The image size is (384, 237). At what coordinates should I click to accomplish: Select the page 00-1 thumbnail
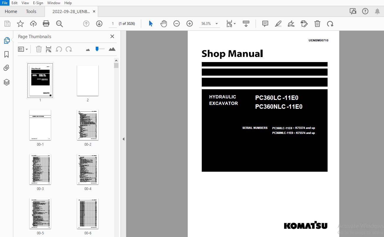point(40,125)
